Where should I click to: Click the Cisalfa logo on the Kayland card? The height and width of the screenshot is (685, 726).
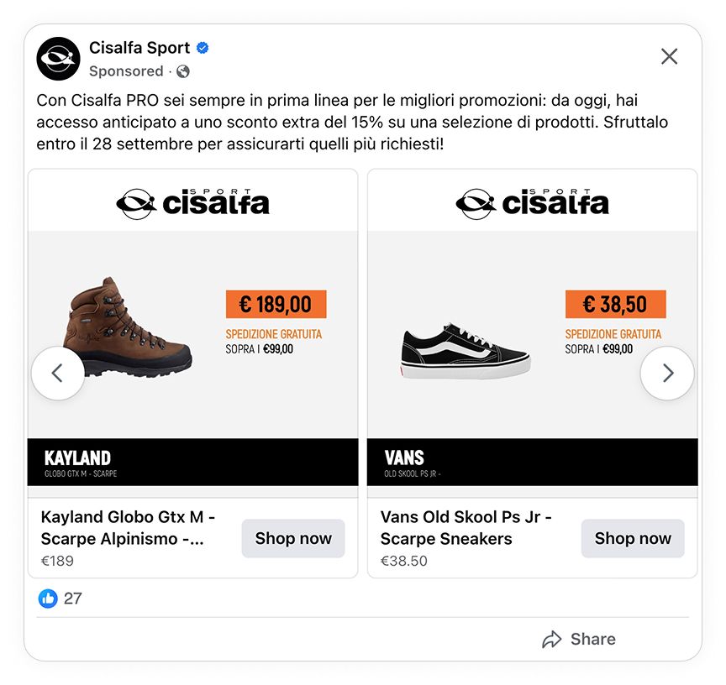coord(195,200)
